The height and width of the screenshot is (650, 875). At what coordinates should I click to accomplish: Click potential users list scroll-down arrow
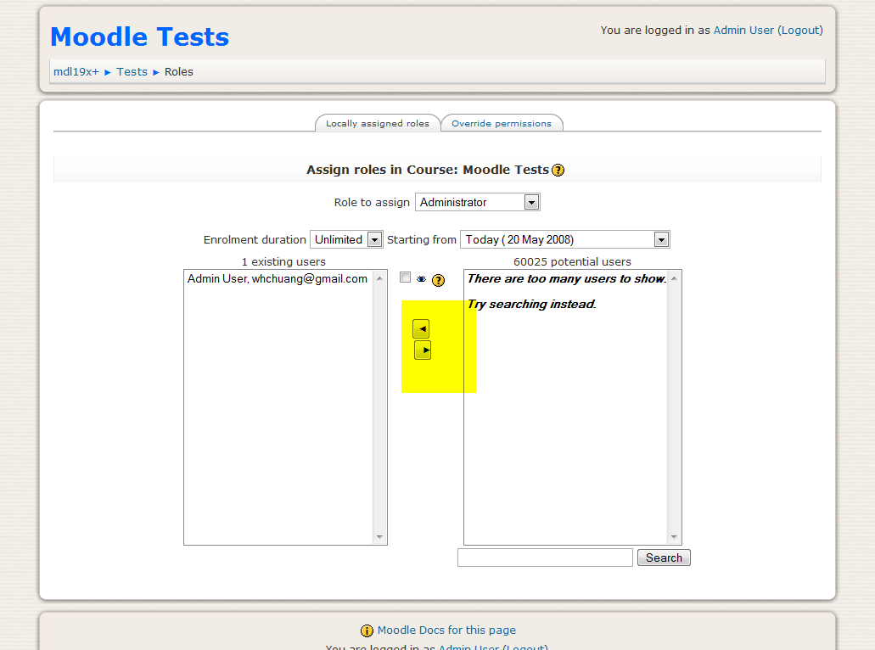pos(674,537)
